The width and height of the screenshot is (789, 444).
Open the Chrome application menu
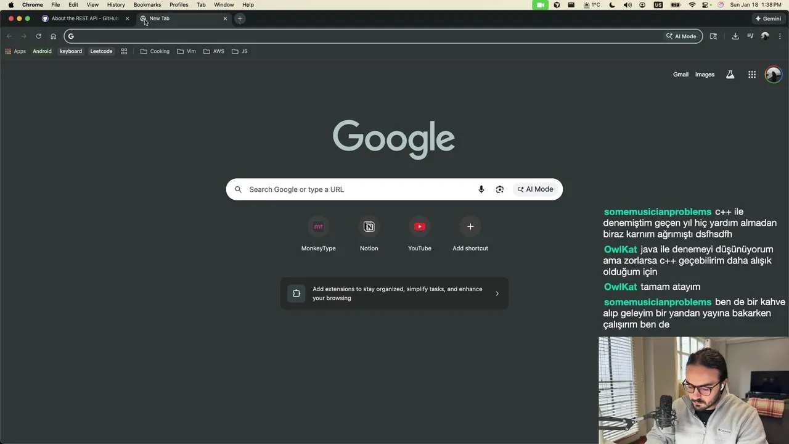point(33,5)
